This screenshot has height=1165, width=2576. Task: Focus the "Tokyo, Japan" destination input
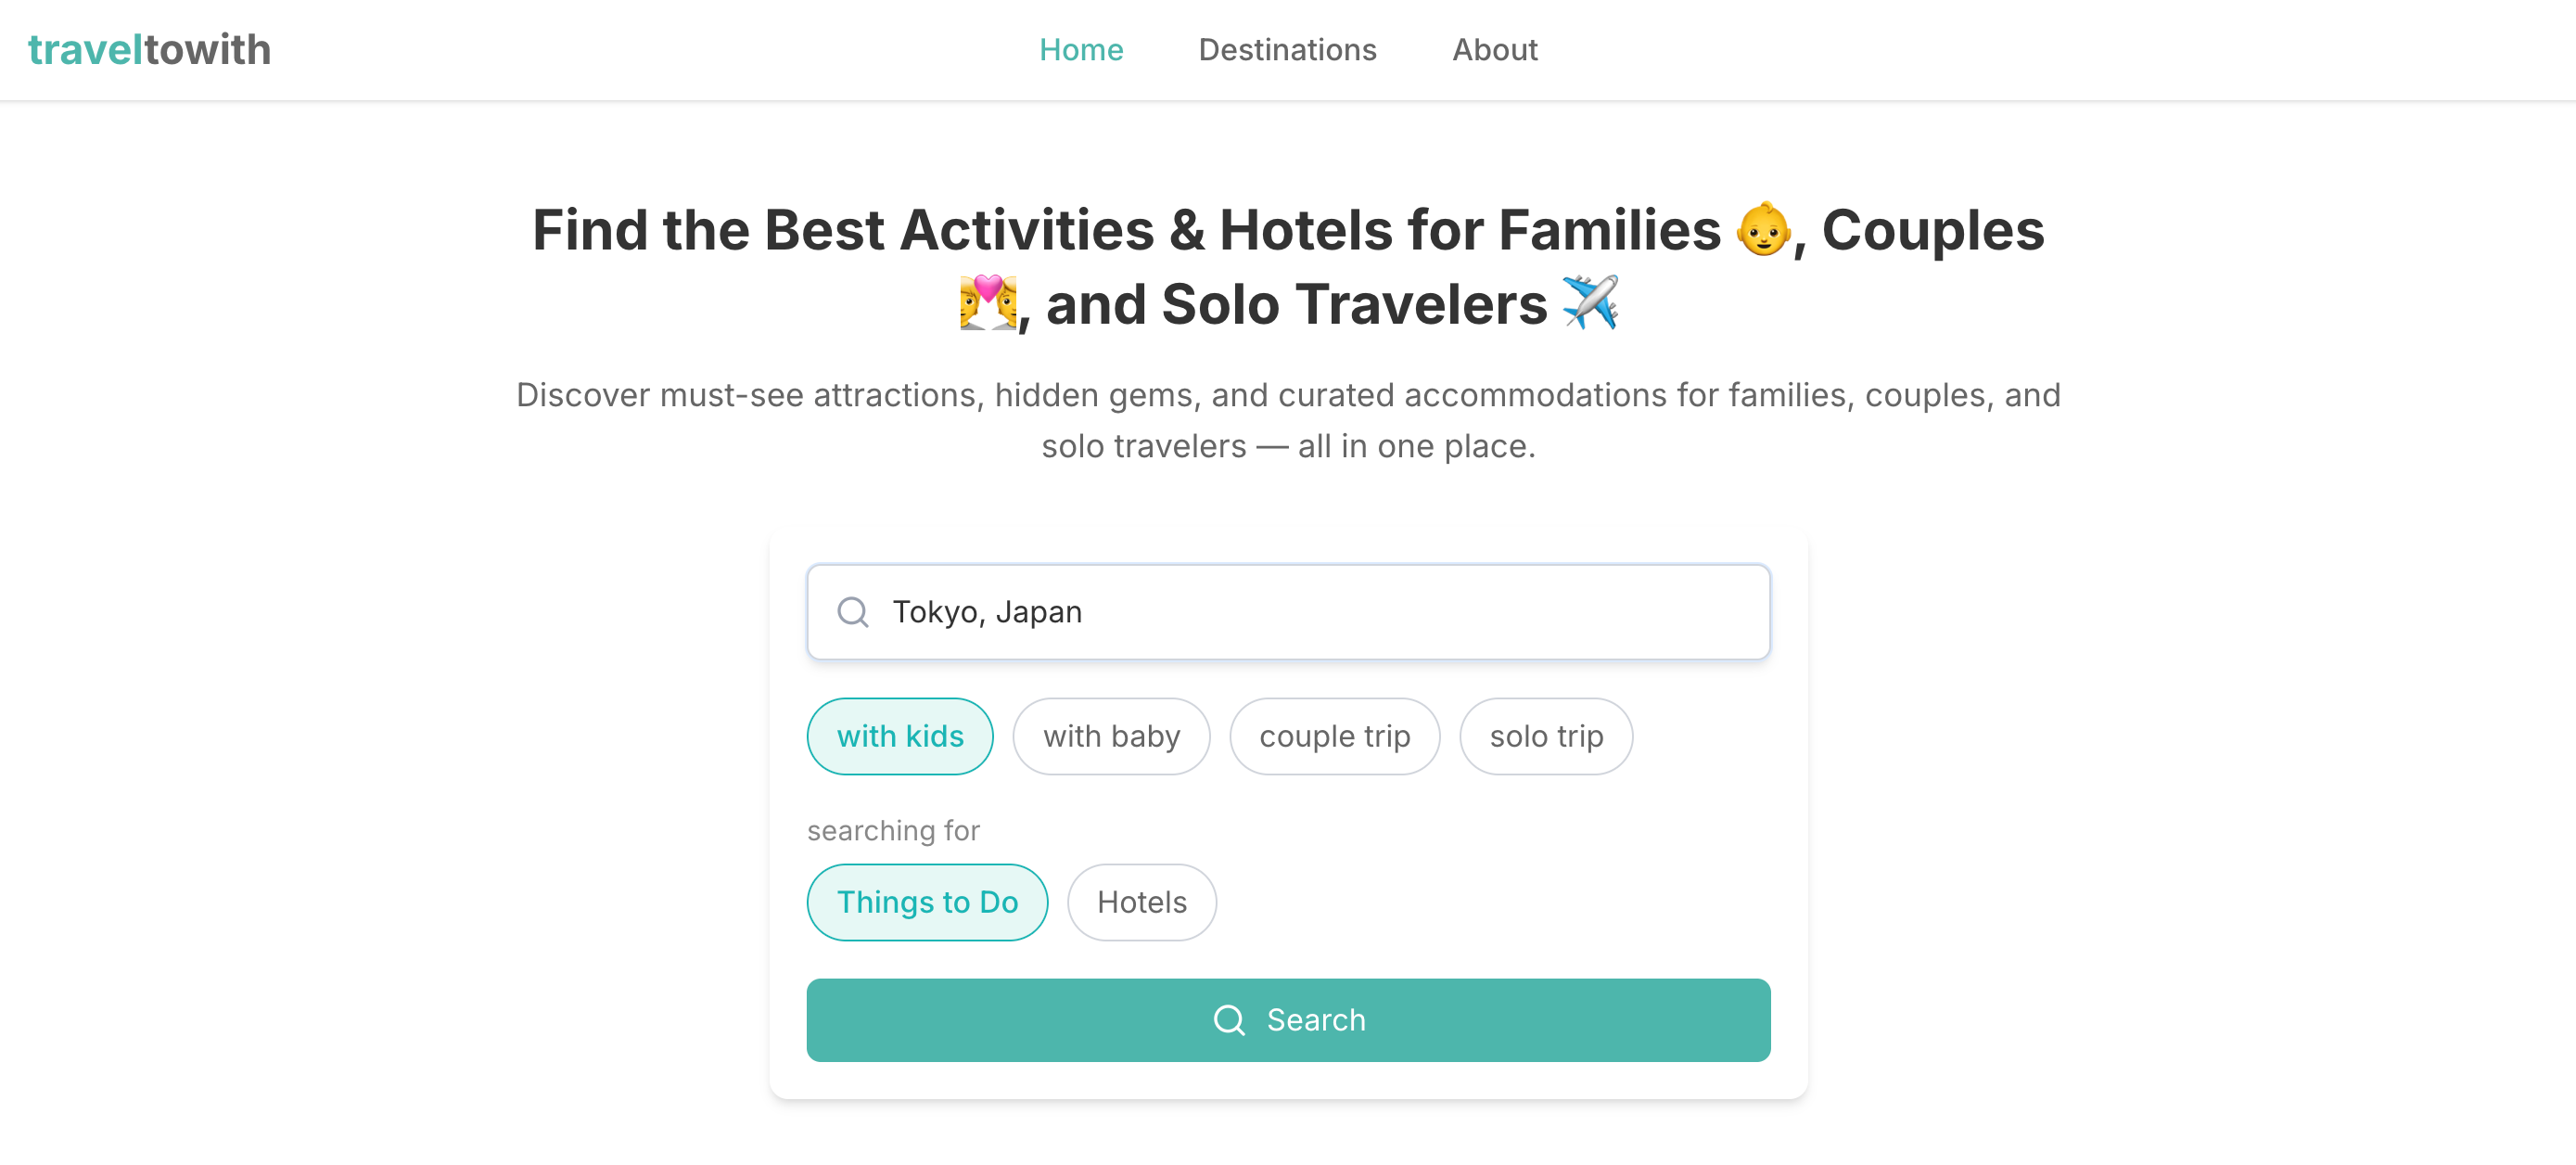[x=1300, y=611]
